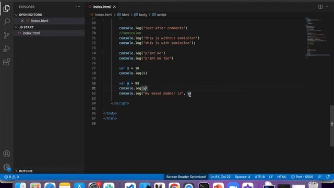The image size is (334, 188).
Task: Open the Search view in activity bar
Action: [7, 21]
